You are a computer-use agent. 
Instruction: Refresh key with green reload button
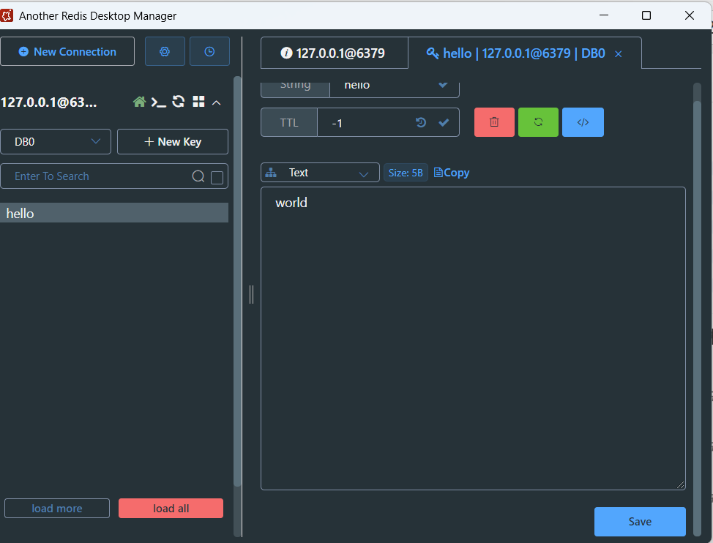538,122
